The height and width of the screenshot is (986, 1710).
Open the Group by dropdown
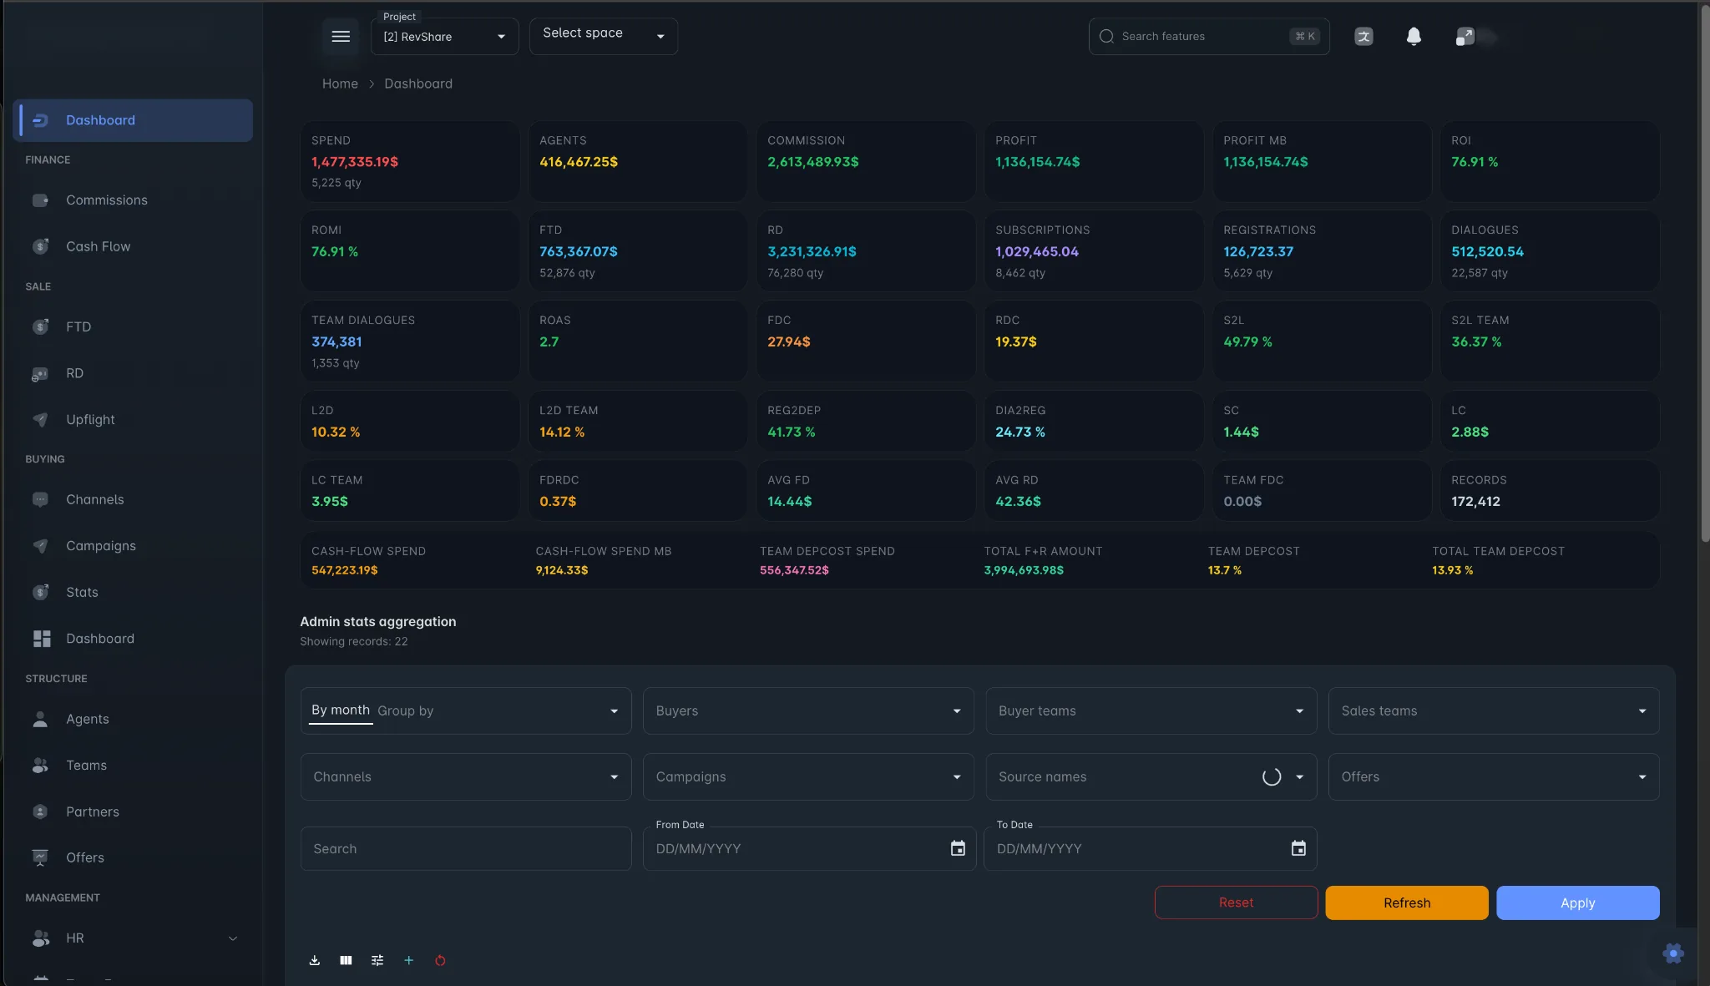point(466,710)
